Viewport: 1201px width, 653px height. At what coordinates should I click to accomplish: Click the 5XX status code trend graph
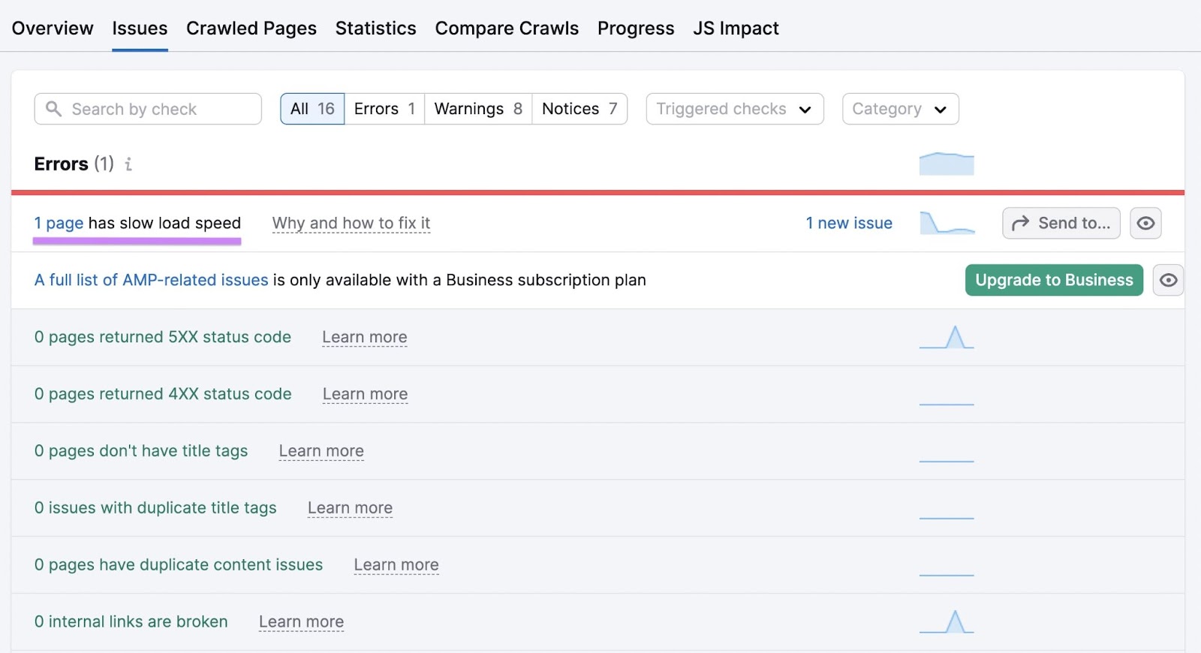(x=947, y=337)
